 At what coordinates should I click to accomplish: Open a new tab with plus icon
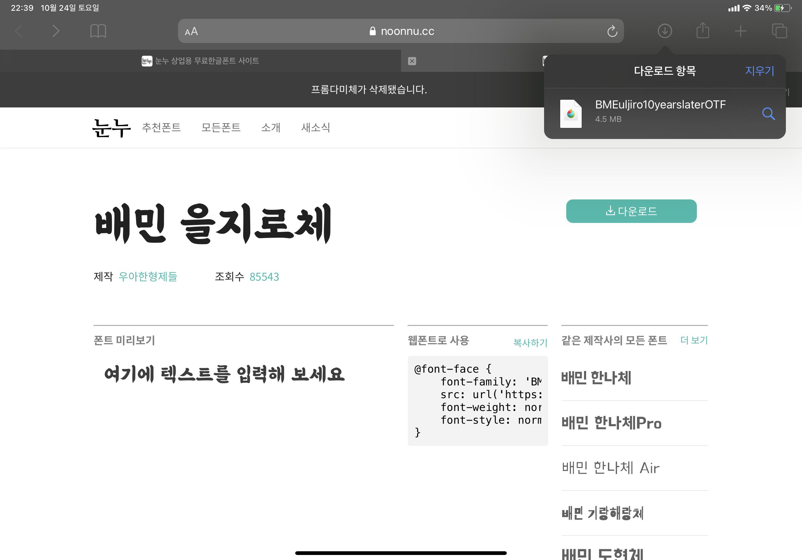[740, 31]
